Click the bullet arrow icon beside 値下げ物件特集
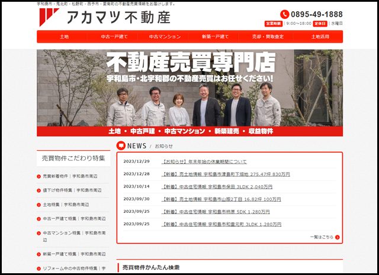Image resolution: width=379 pixels, height=275 pixels. [x=38, y=190]
